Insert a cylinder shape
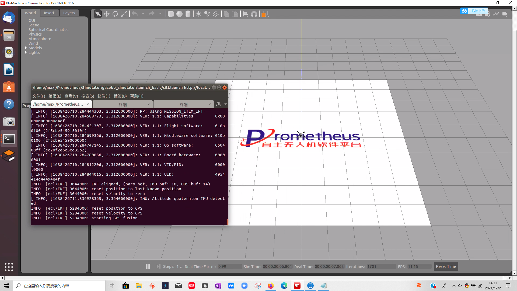Image resolution: width=517 pixels, height=291 pixels. pyautogui.click(x=188, y=14)
